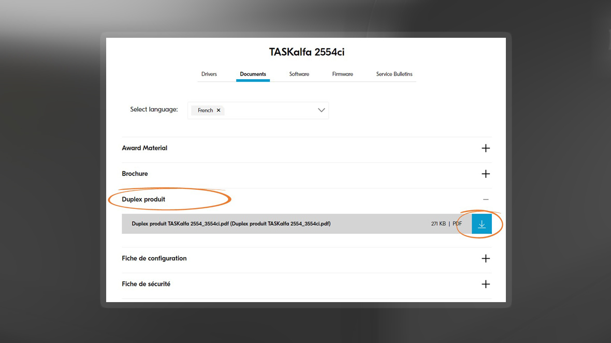Click the minus icon beside Duplex produit
Viewport: 611px width, 343px height.
pos(485,200)
